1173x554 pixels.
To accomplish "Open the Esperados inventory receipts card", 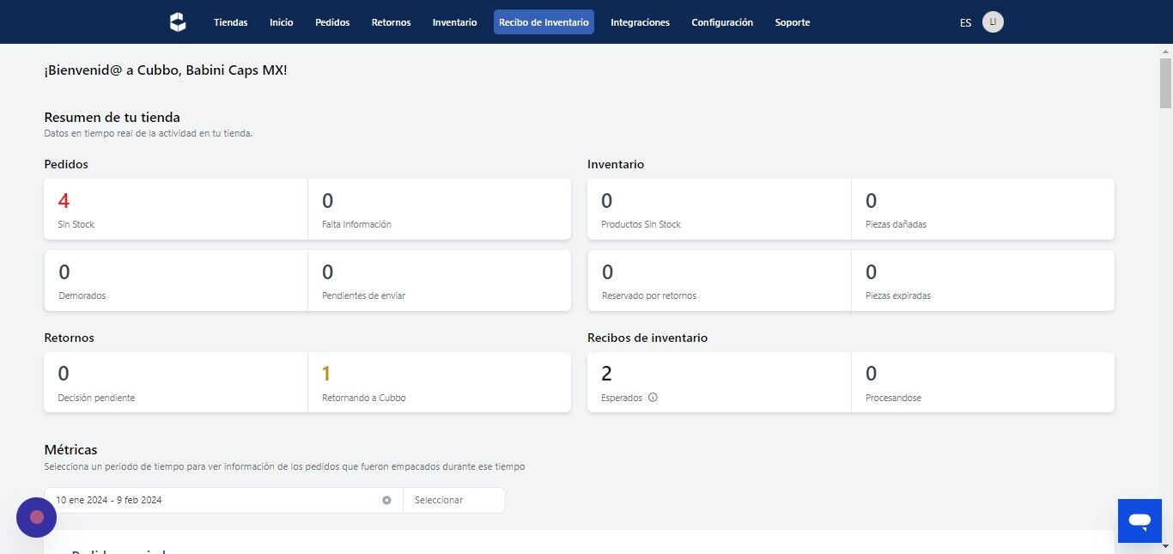I will click(x=720, y=382).
